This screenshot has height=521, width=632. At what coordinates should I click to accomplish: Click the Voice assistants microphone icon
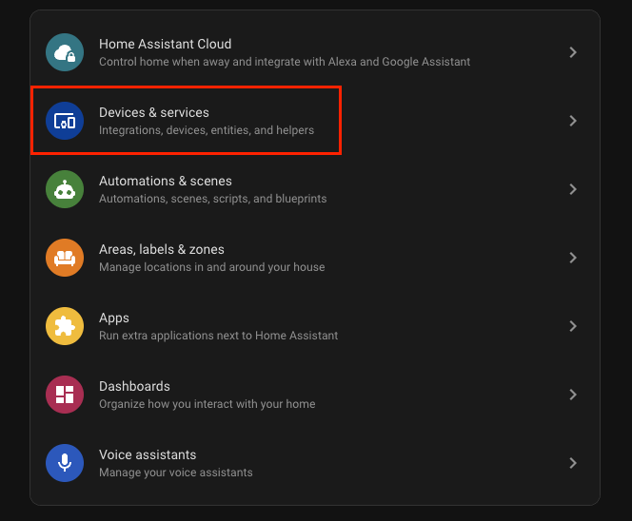[x=65, y=463]
